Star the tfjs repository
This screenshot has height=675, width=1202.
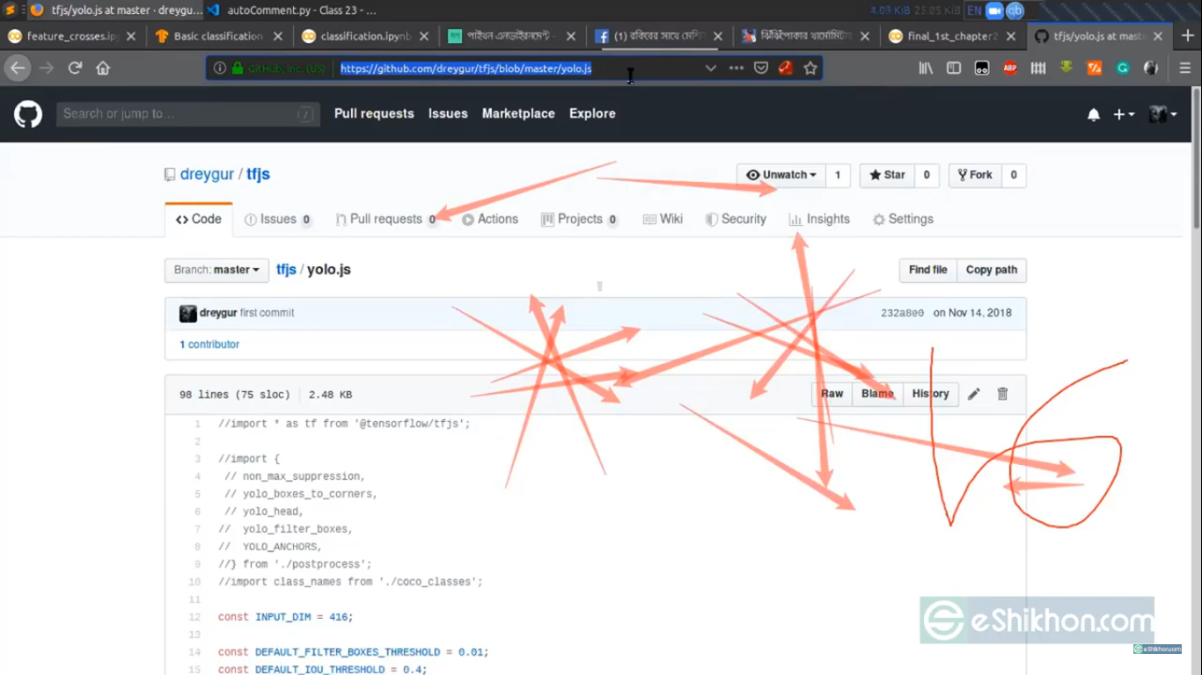[x=887, y=175]
